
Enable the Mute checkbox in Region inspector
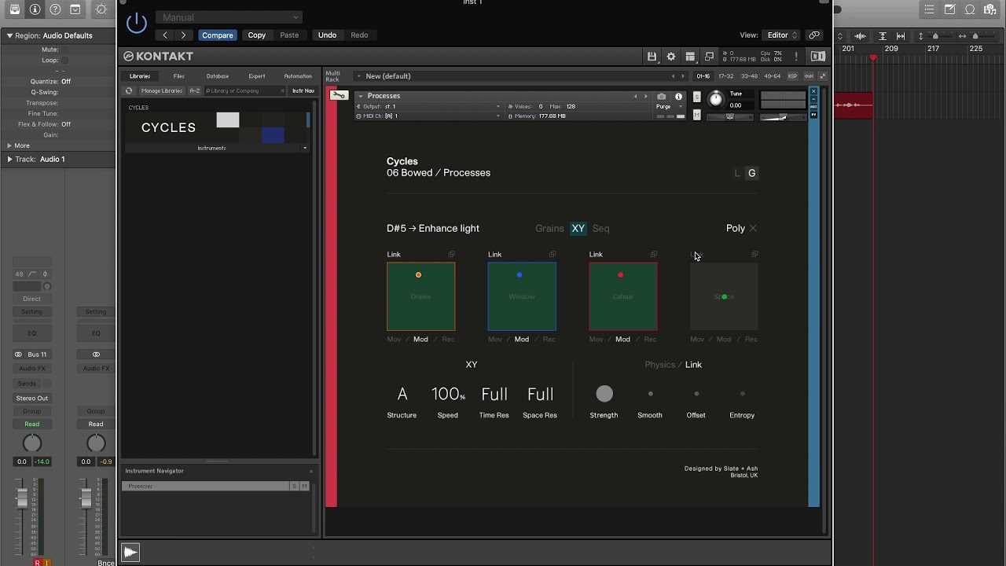tap(64, 50)
